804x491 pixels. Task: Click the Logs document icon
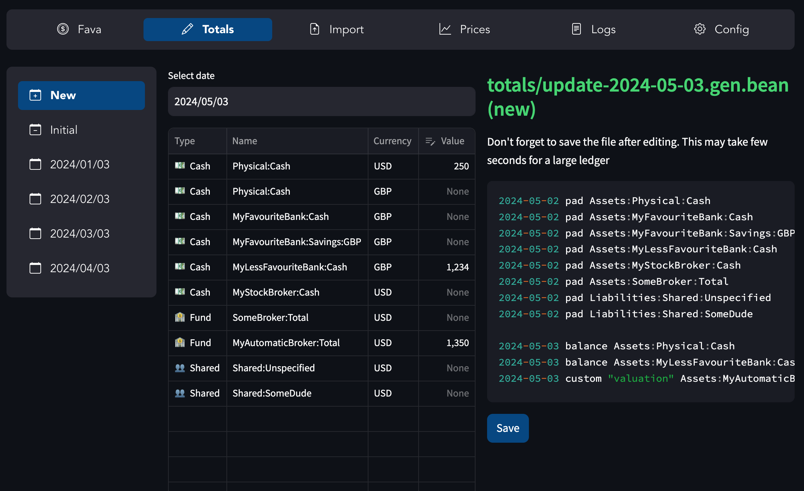[x=576, y=29]
